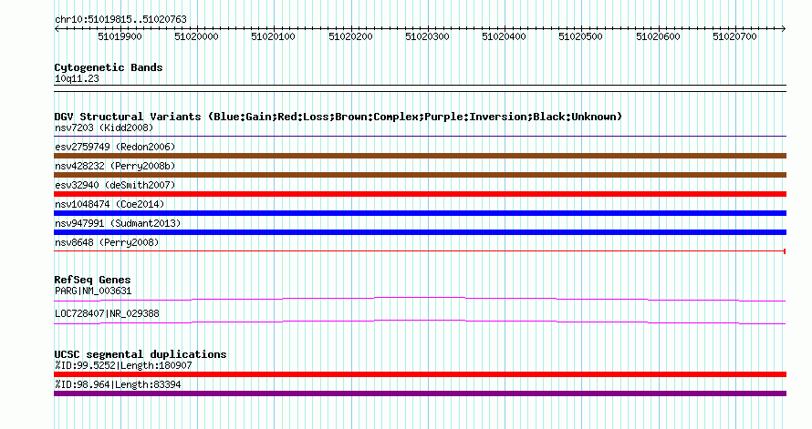Select the 10q11.23 band label
The width and height of the screenshot is (812, 429).
pos(77,78)
